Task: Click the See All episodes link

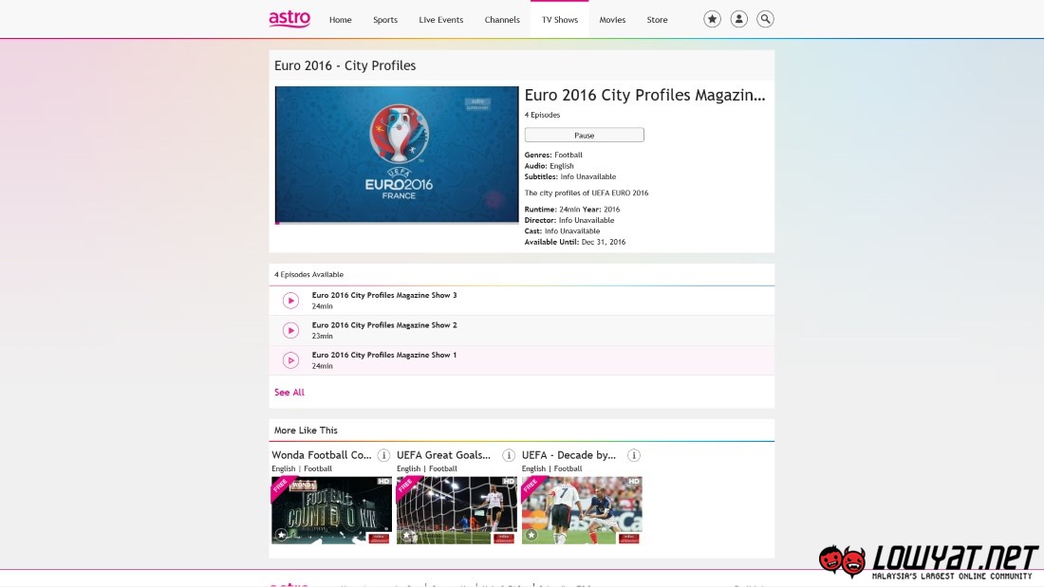Action: tap(289, 393)
